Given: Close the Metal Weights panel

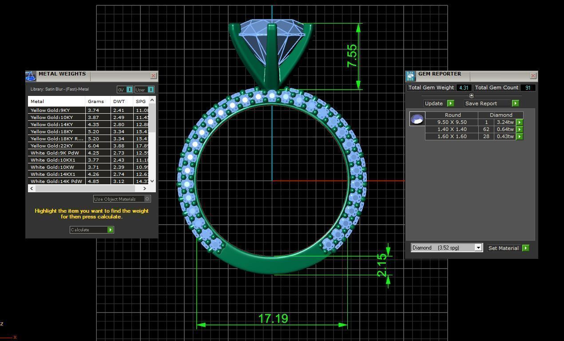Looking at the screenshot, I should pyautogui.click(x=153, y=76).
